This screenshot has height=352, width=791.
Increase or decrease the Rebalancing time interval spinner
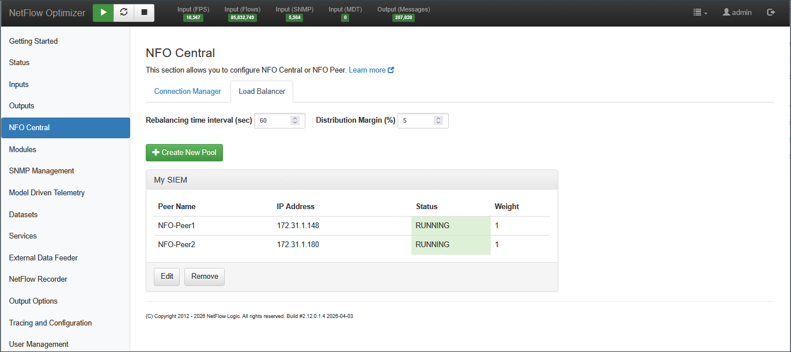pyautogui.click(x=295, y=121)
